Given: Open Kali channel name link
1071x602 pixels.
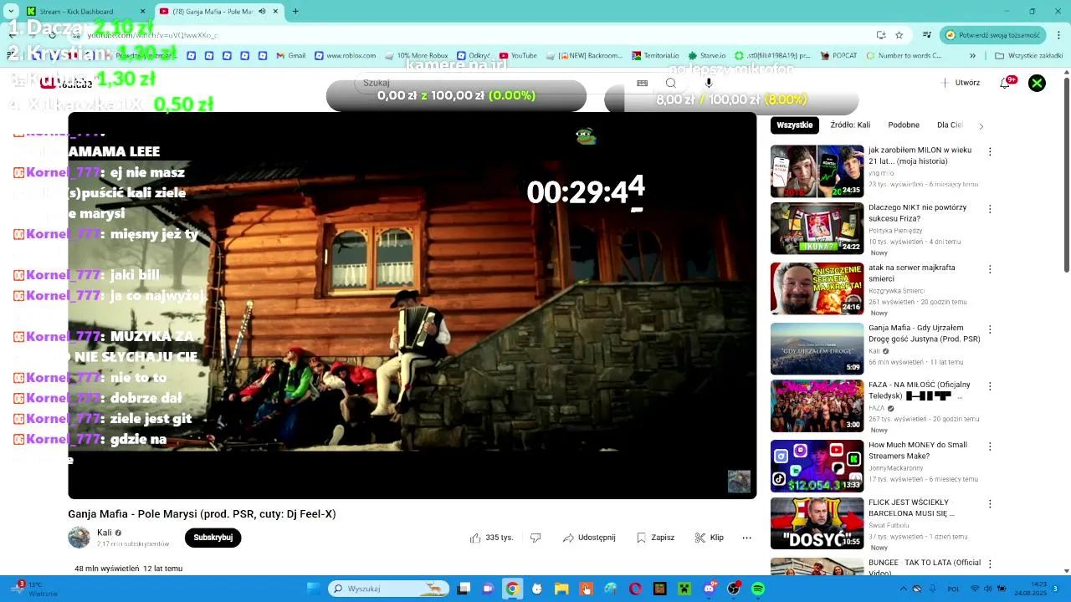Looking at the screenshot, I should [x=105, y=533].
